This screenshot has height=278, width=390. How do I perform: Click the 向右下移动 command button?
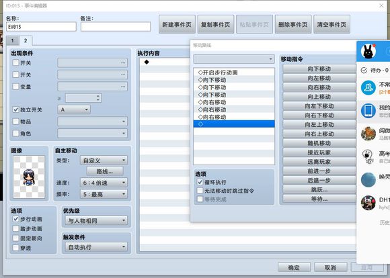(x=319, y=115)
